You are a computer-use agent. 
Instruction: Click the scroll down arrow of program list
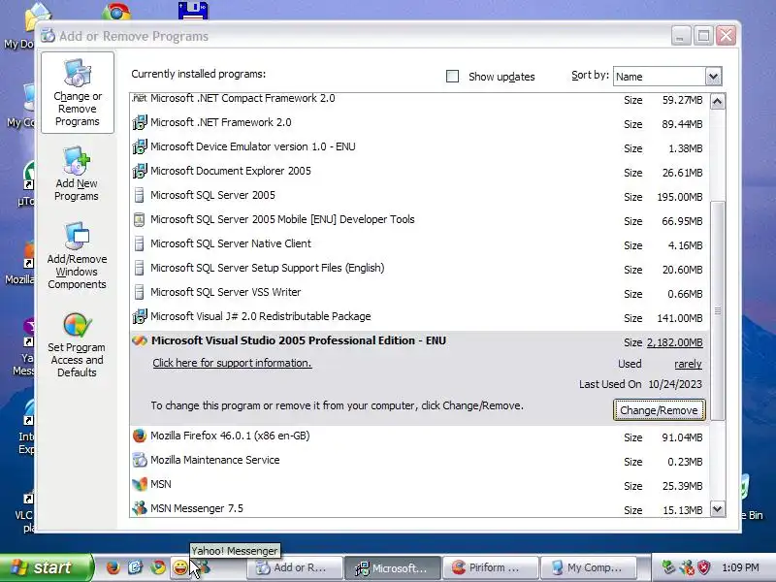click(717, 508)
